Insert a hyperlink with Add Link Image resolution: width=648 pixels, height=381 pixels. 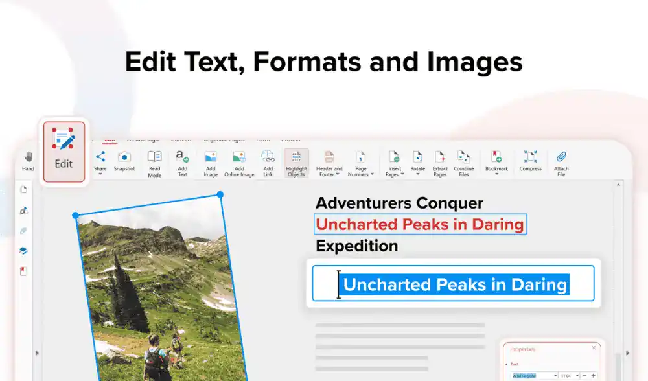[268, 163]
